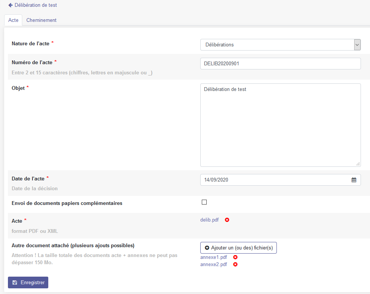This screenshot has width=370, height=294.
Task: Switch to the Cheminement tab
Action: (41, 20)
